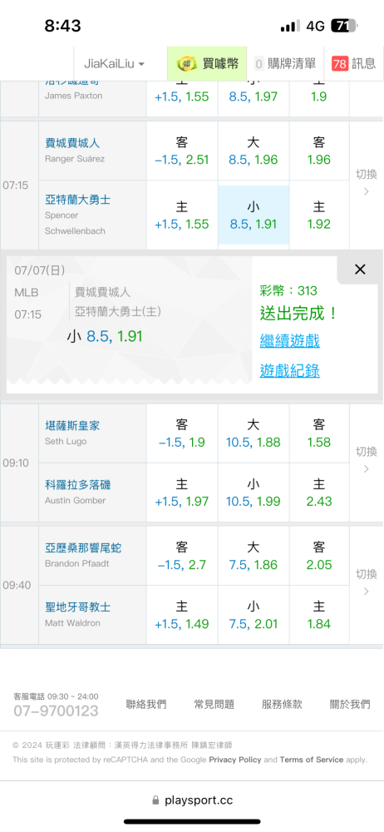Select 客 -1.5, 2.7 for 亞歷桑那響尾蛇
The width and height of the screenshot is (384, 832).
[x=182, y=556]
